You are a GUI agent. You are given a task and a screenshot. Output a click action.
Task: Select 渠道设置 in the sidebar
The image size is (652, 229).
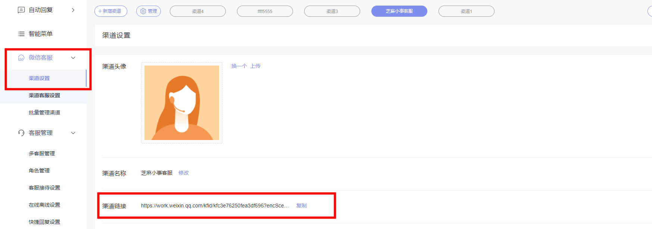43,78
